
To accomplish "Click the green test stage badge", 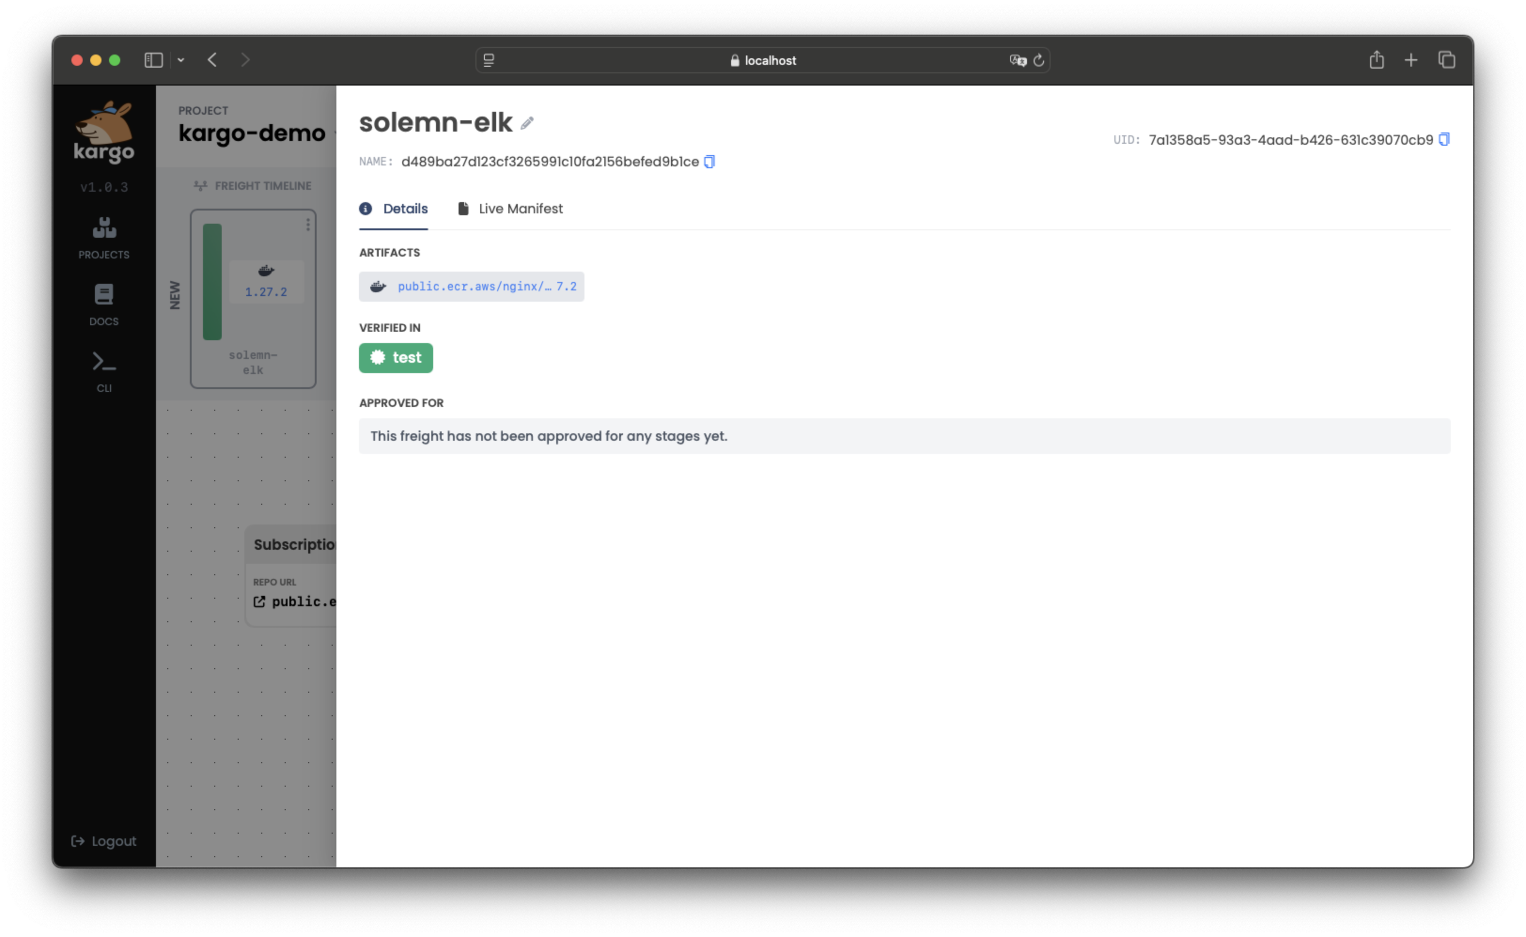I will [x=396, y=358].
